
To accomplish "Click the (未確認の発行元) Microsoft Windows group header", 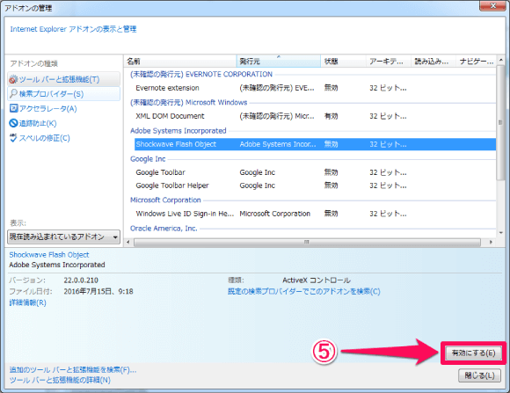I will (189, 103).
